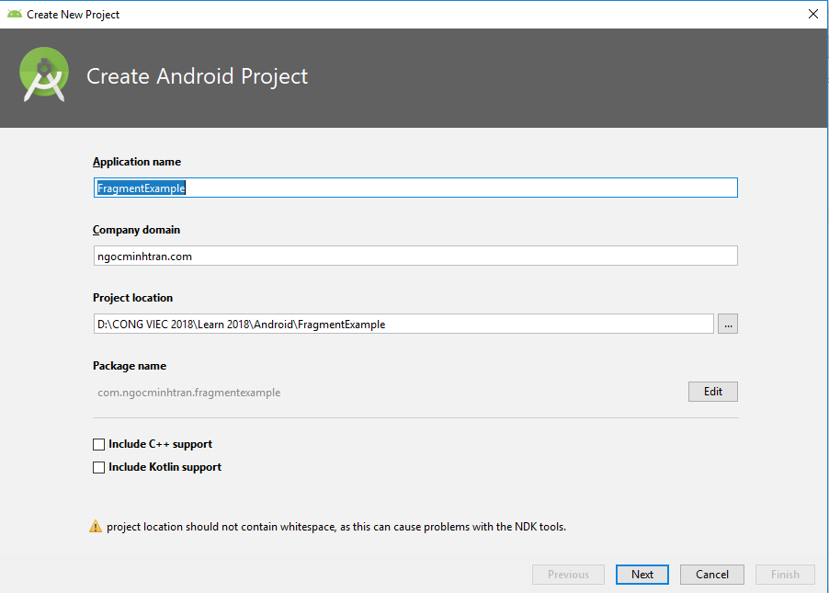Click the Company domain label
The height and width of the screenshot is (593, 829).
point(136,230)
